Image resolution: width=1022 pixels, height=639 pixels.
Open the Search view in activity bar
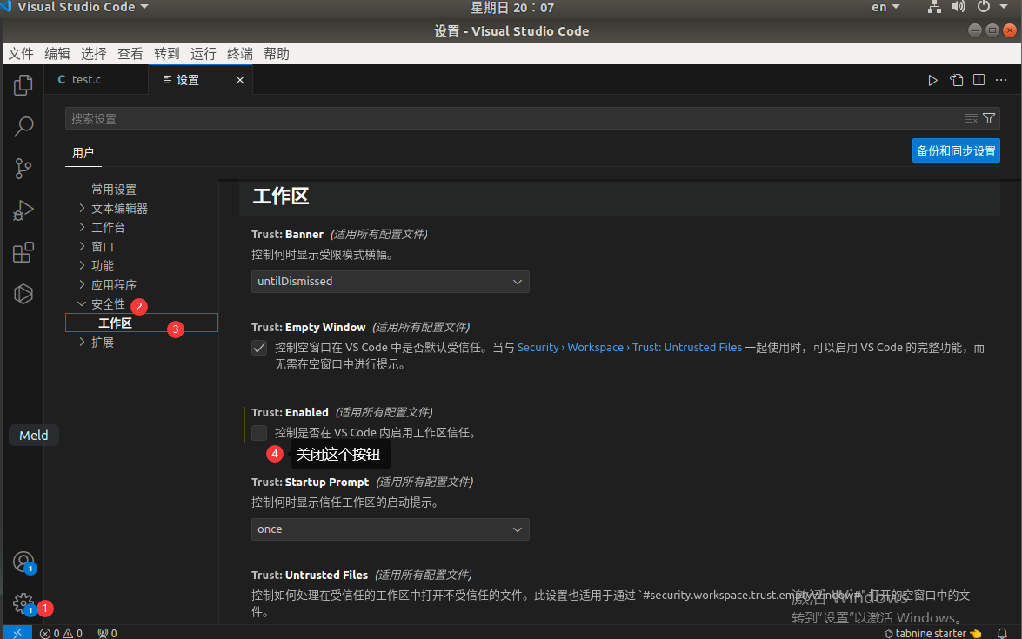pos(23,126)
